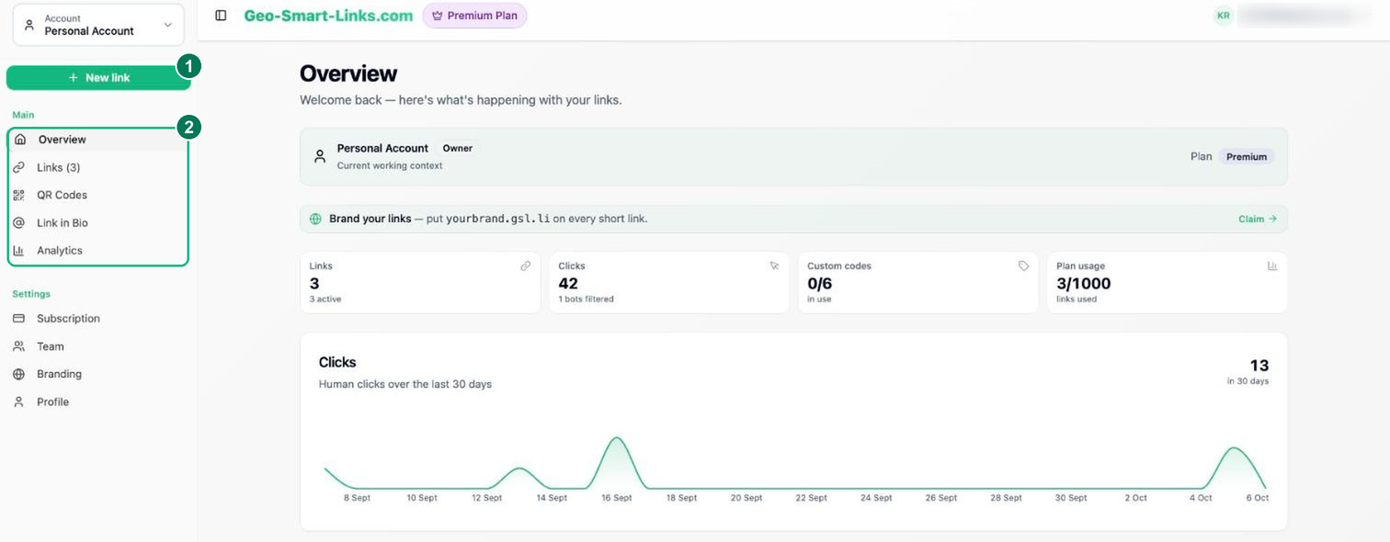
Task: Click the cursor icon on Clicks card
Action: (x=774, y=265)
